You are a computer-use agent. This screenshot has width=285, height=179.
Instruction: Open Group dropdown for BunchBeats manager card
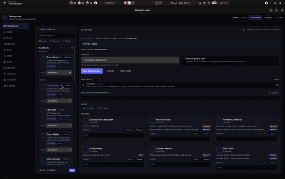pyautogui.click(x=59, y=72)
